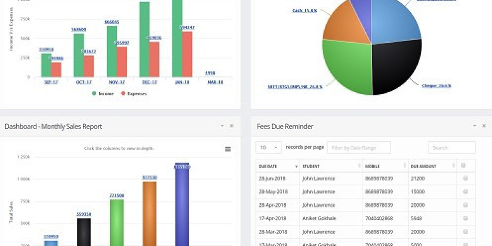This screenshot has width=492, height=246.
Task: Check Aniket Gokhale's 17-Apr-2018 row checkbox
Action: [465, 219]
